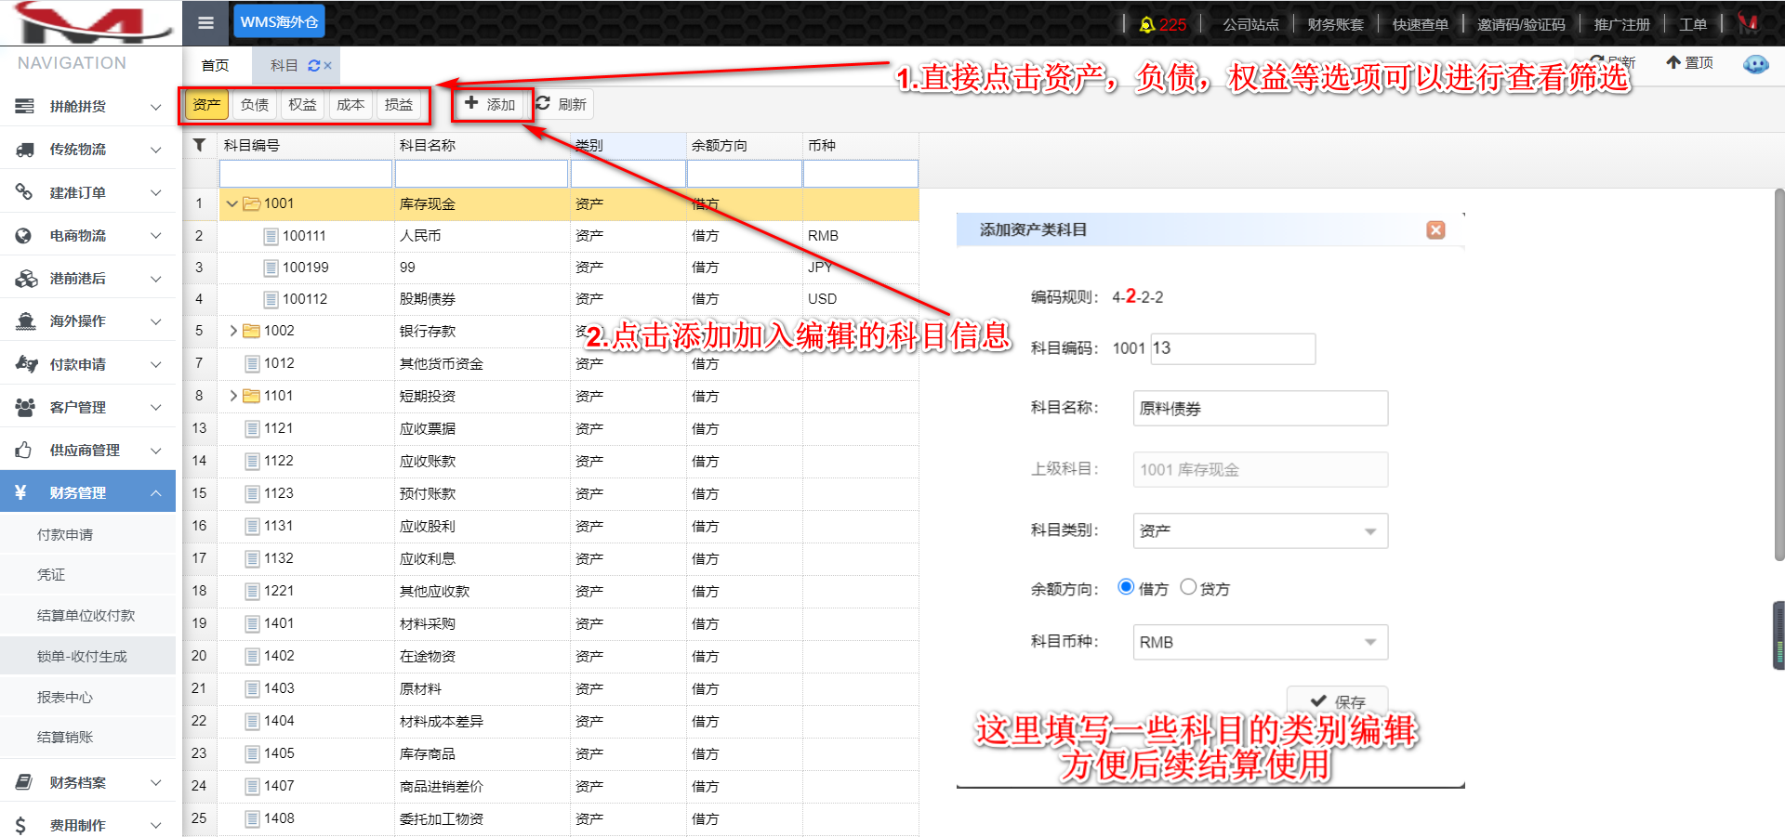1785x837 pixels.
Task: Close the 添加资产类科目 dialog
Action: 1435,229
